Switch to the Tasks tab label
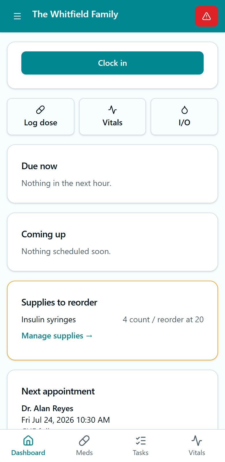The width and height of the screenshot is (225, 462). coord(141,453)
